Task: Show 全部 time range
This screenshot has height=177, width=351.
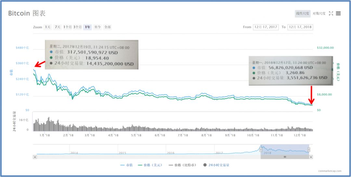Action: tap(107, 27)
